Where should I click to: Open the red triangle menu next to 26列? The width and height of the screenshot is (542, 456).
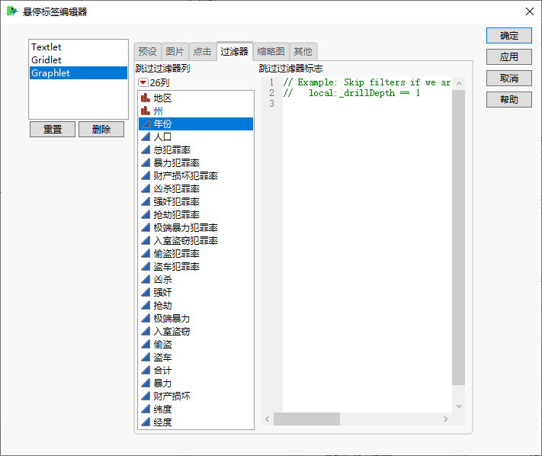143,82
